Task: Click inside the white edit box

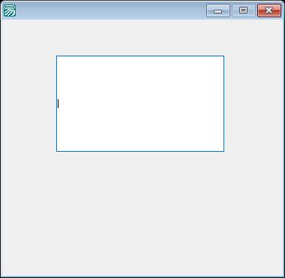Action: pyautogui.click(x=140, y=104)
